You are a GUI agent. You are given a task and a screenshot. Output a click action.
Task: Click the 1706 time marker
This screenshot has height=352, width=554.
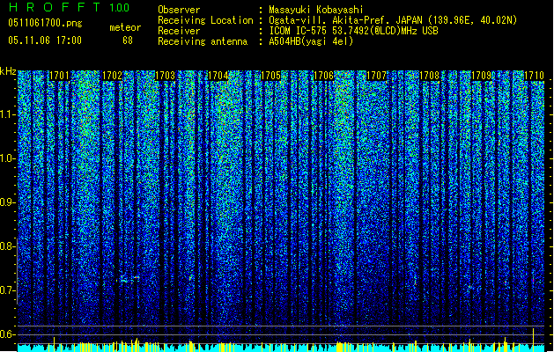(x=323, y=76)
